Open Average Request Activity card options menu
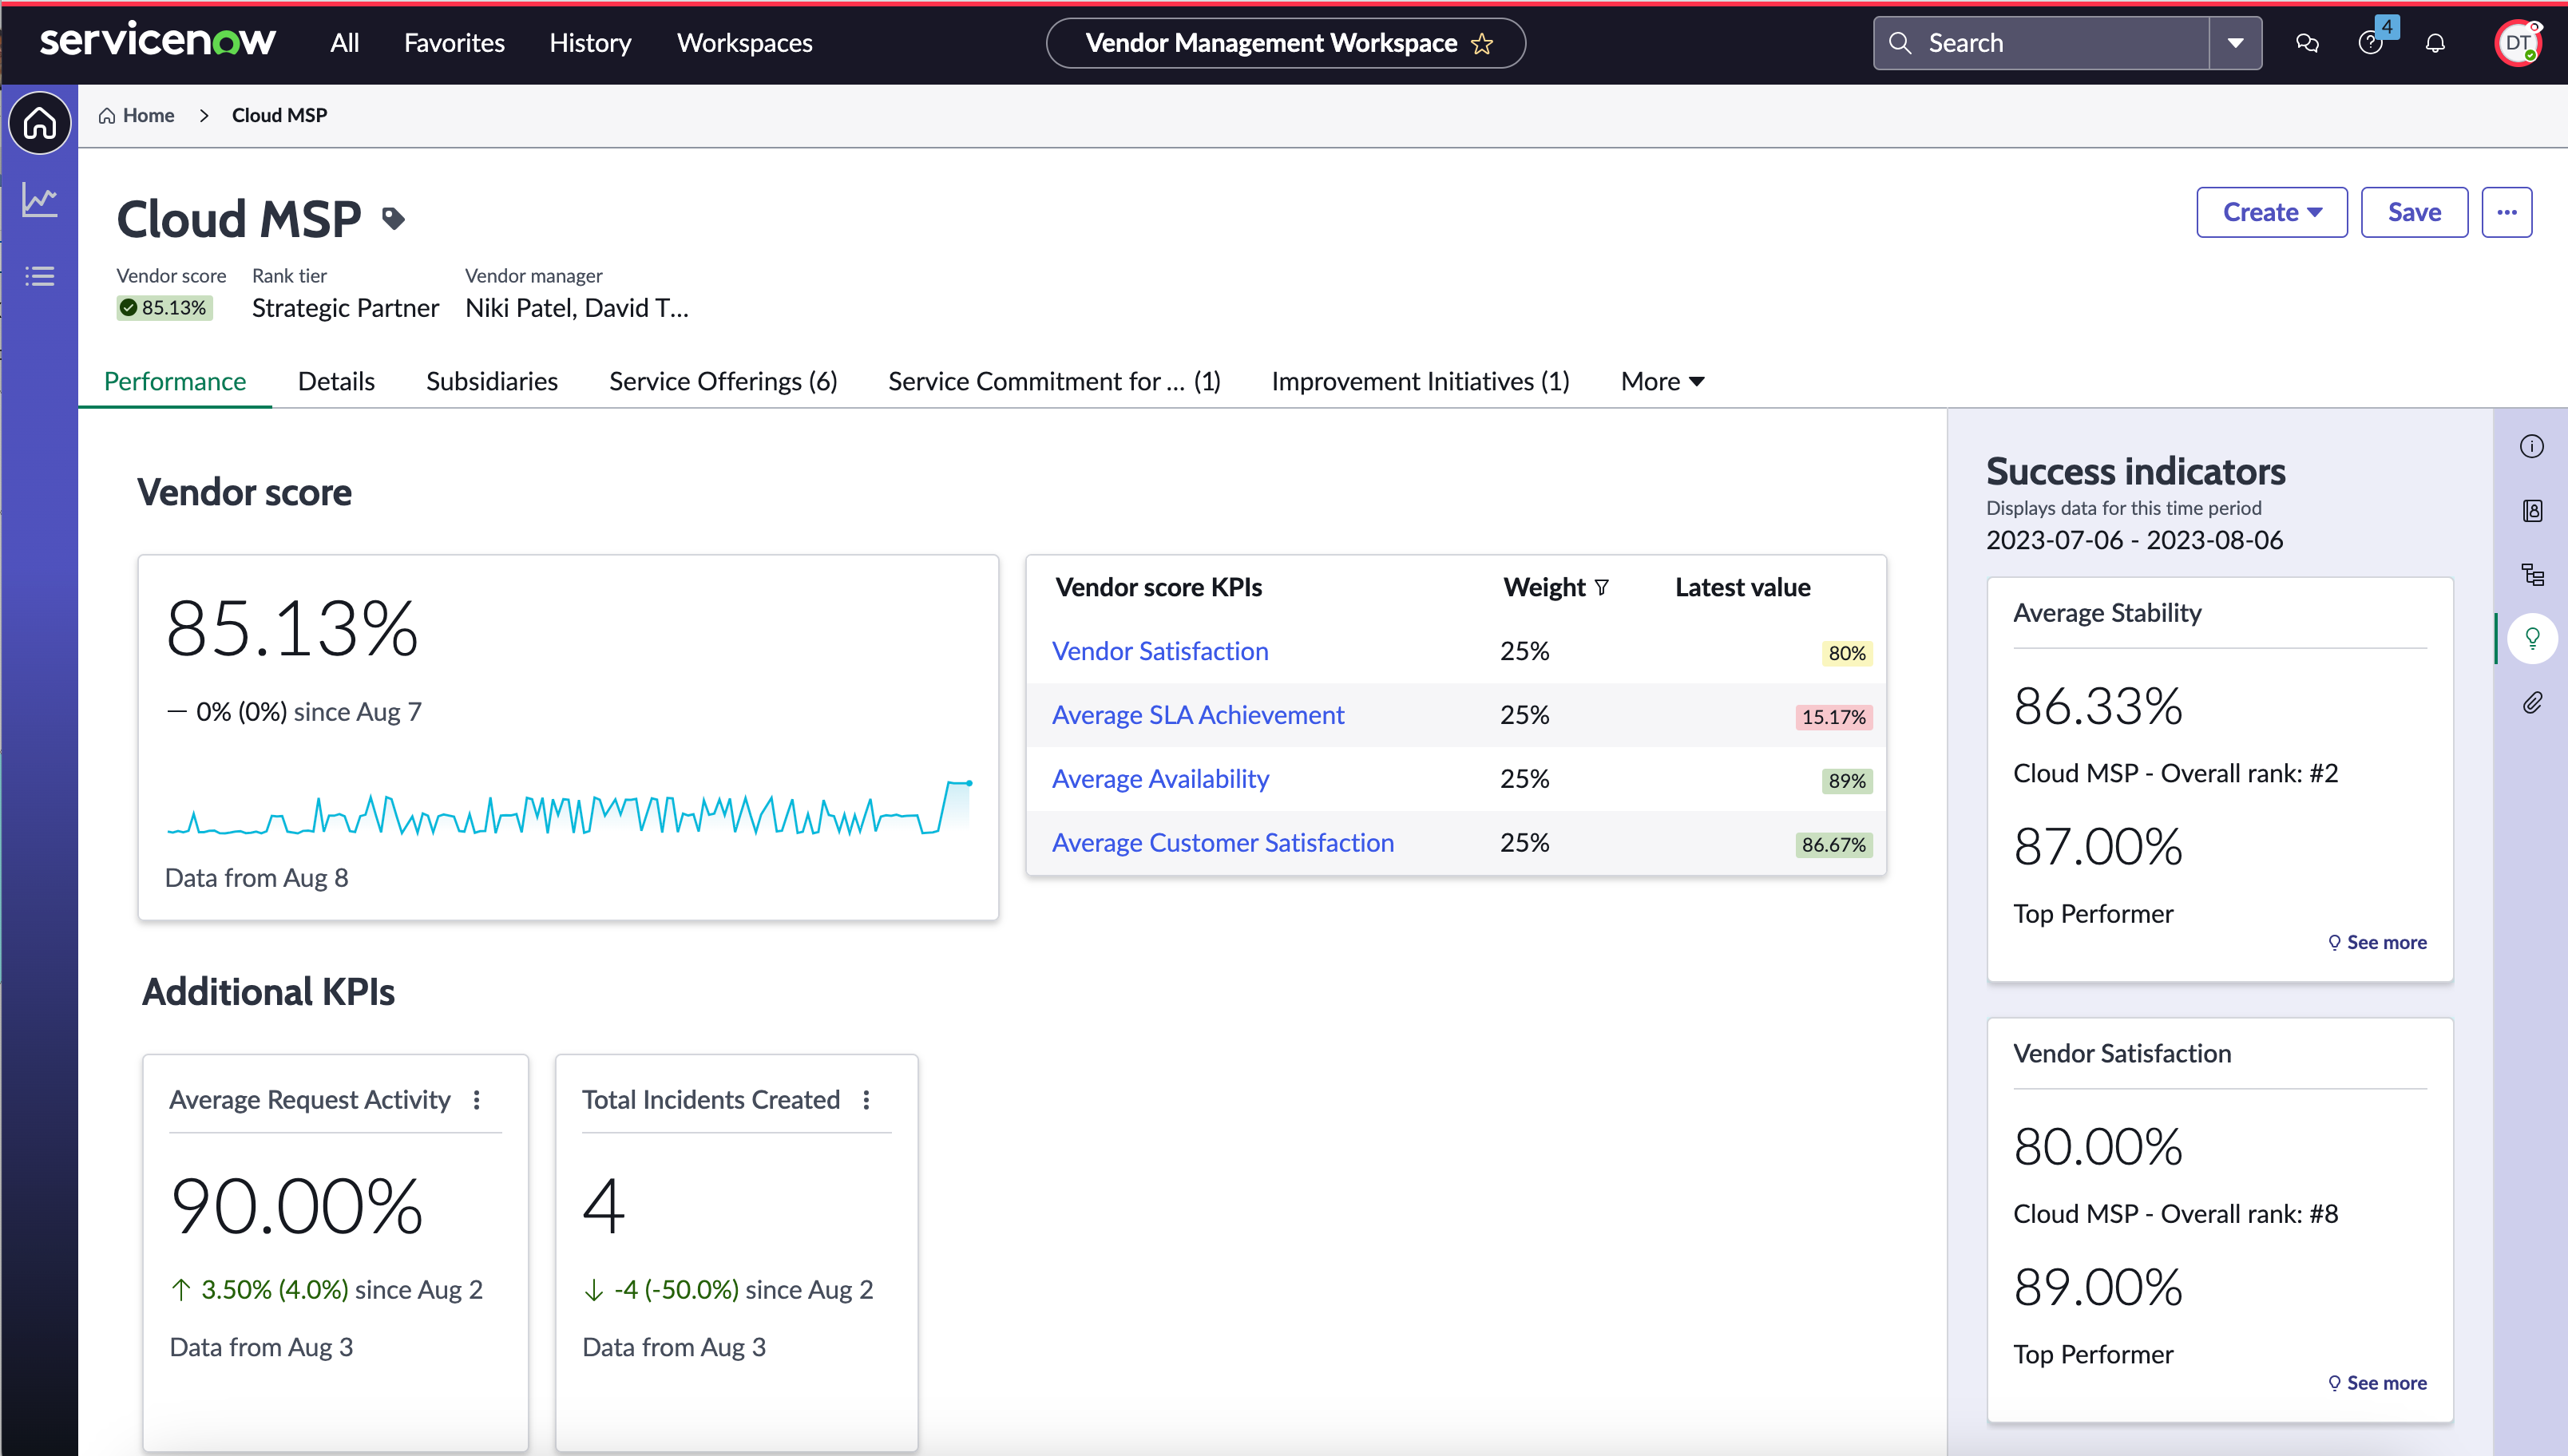The height and width of the screenshot is (1456, 2568). (477, 1100)
